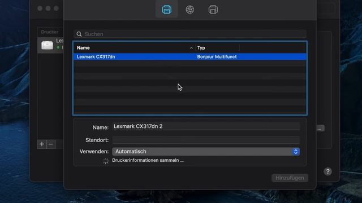The height and width of the screenshot is (203, 362).
Task: Switch to the IP printer globe tab
Action: click(x=190, y=10)
